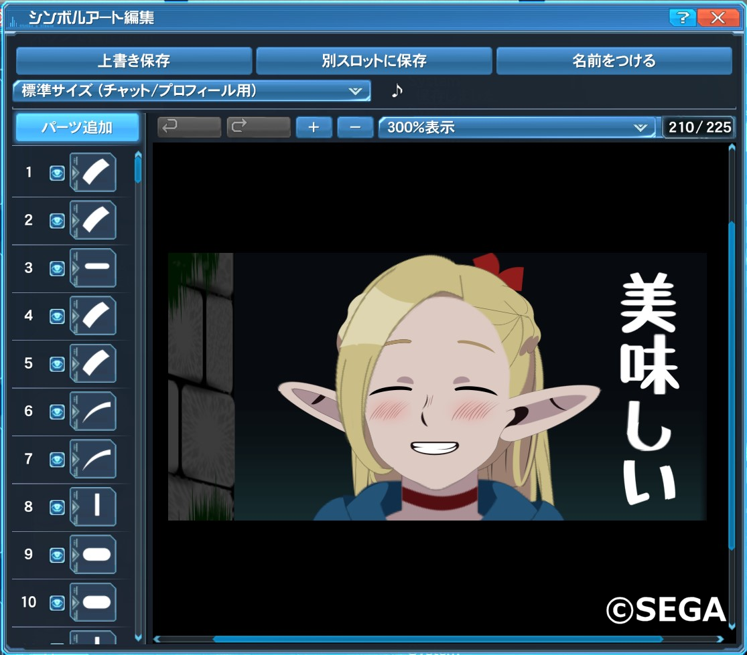Toggle visibility eye of layer 1

(57, 173)
